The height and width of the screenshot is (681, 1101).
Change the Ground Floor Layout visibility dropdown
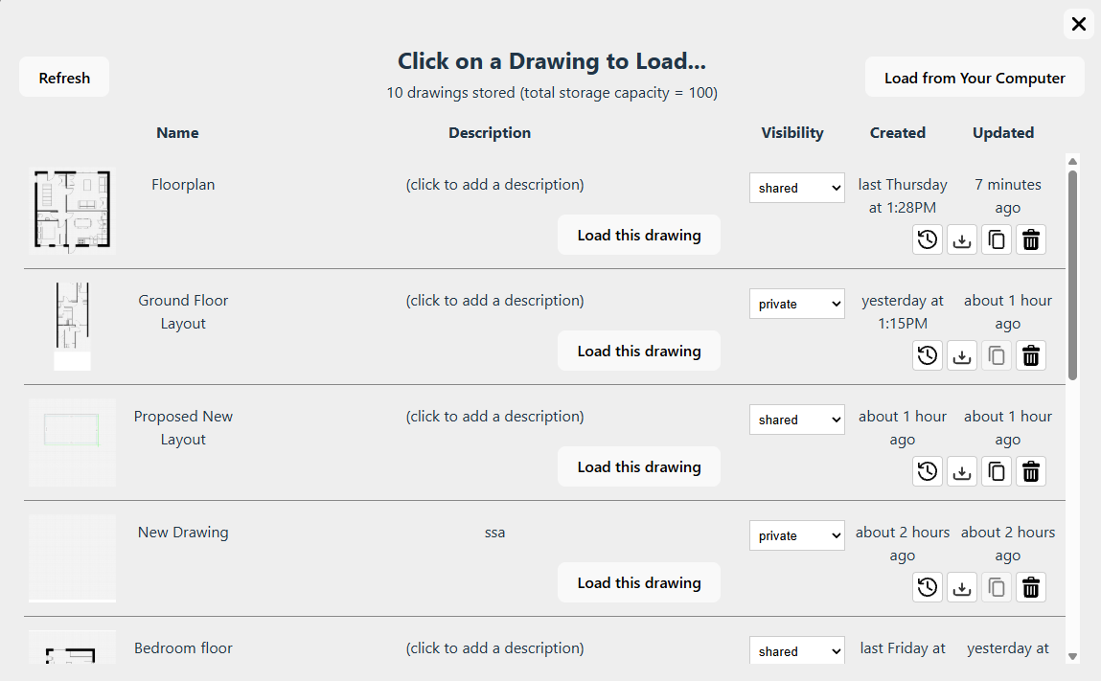[796, 305]
